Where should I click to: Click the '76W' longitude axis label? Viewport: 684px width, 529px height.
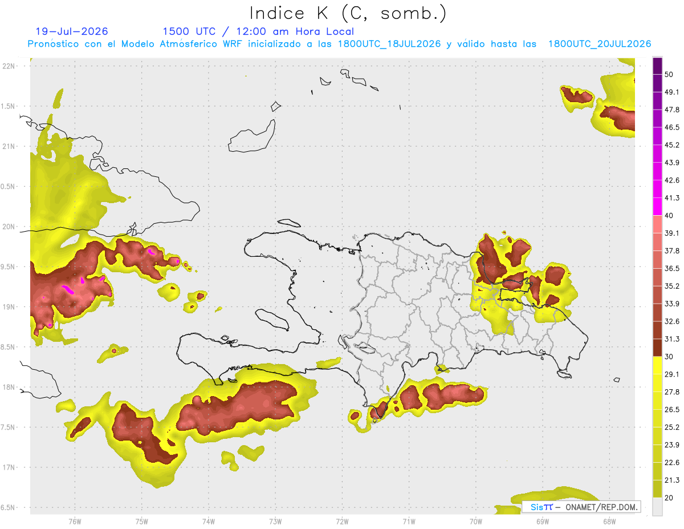[75, 522]
